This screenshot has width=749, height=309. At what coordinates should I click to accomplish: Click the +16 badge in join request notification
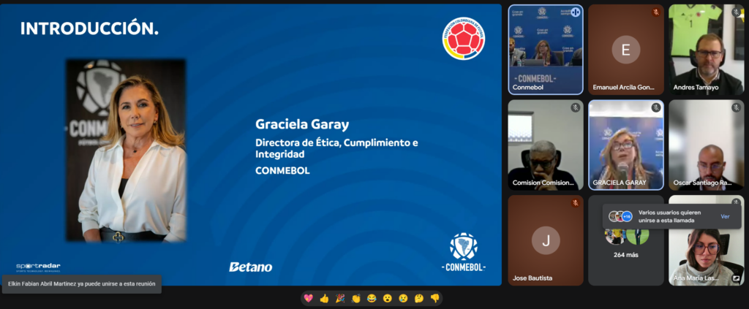627,216
